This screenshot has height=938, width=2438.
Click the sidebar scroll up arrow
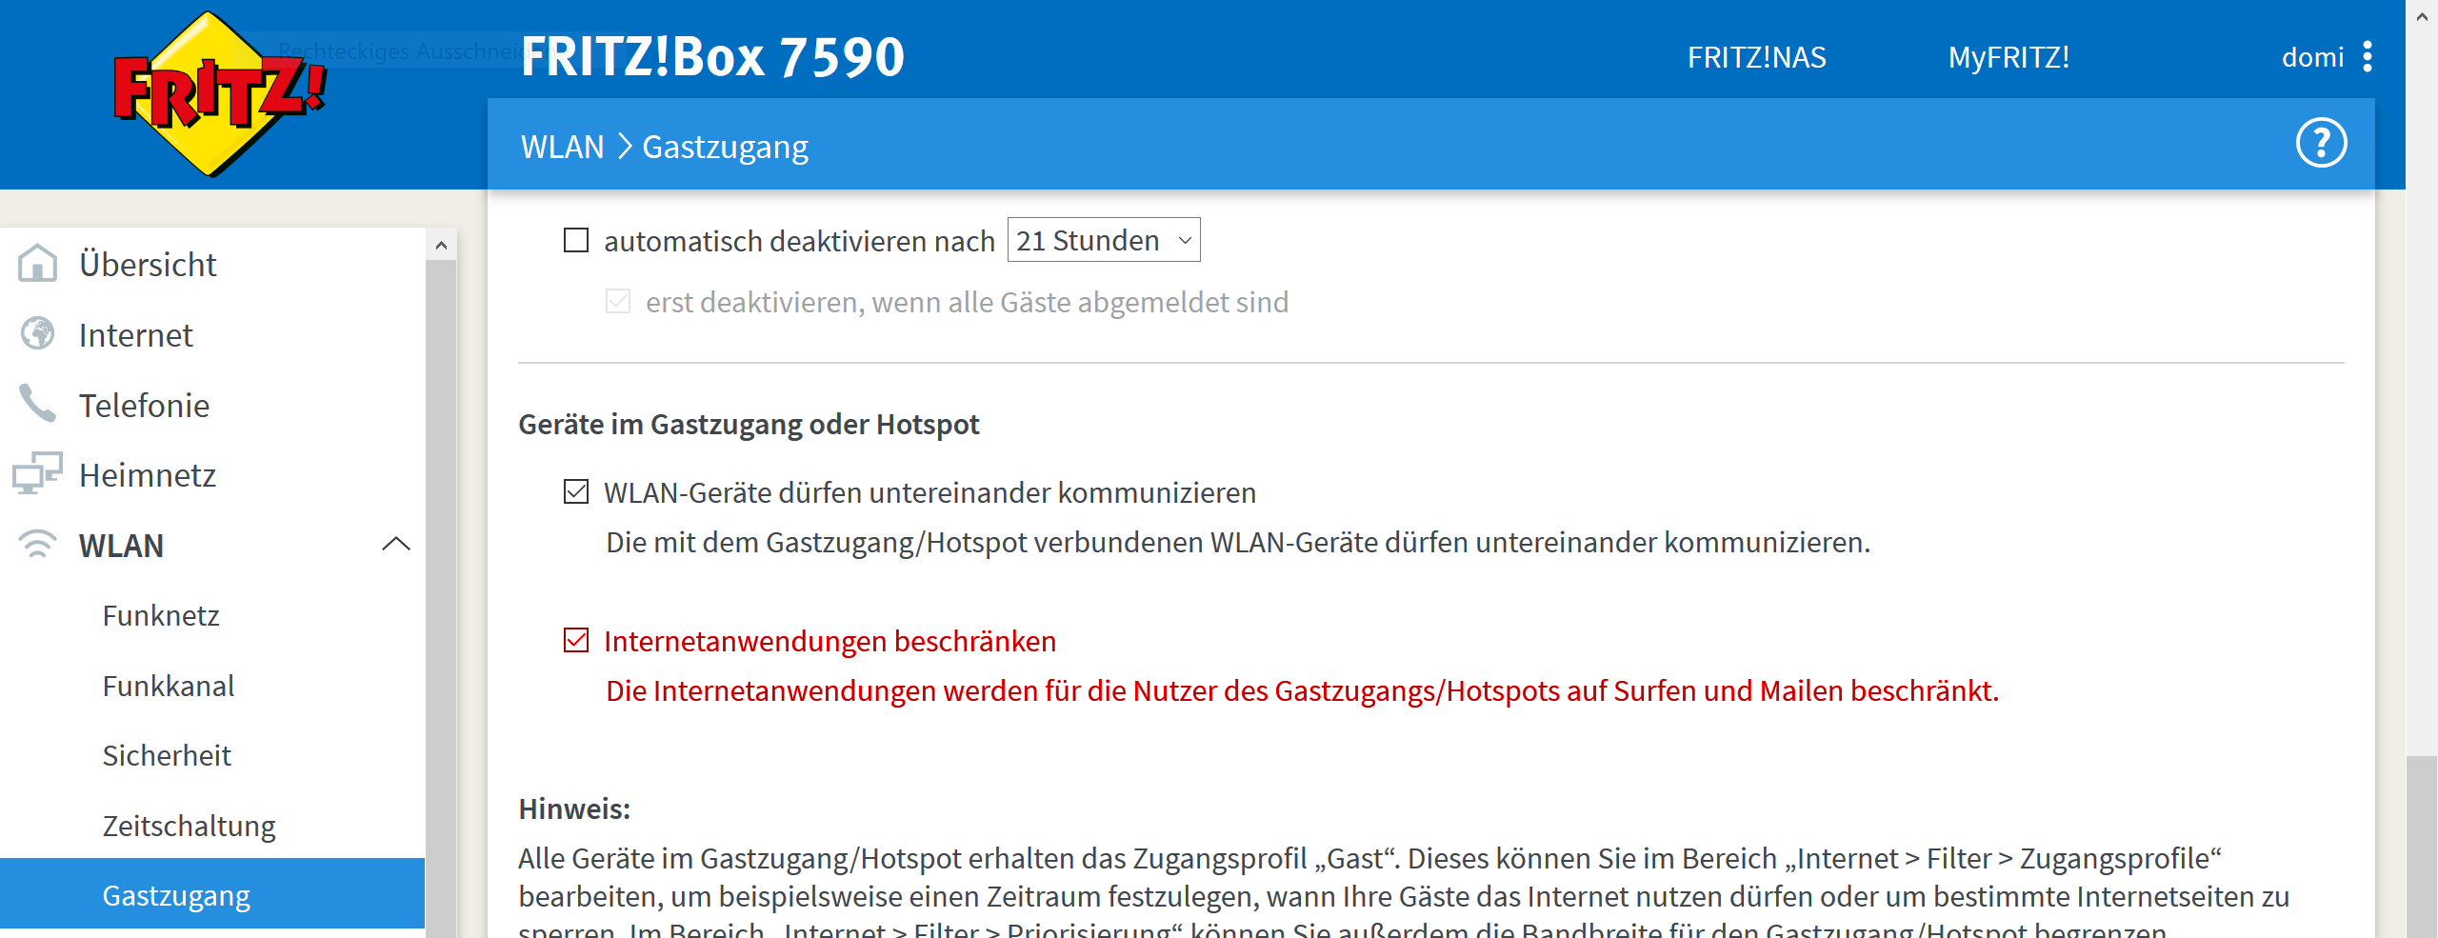pos(441,245)
